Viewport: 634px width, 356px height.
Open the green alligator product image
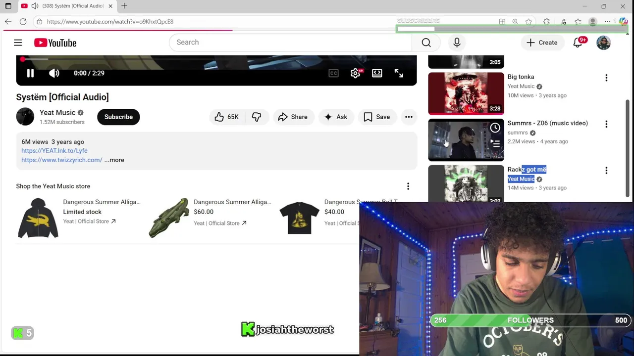click(x=169, y=218)
